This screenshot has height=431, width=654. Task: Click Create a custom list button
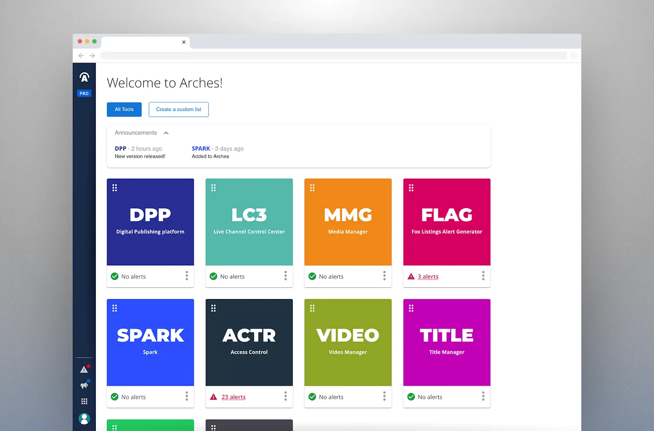click(x=178, y=109)
